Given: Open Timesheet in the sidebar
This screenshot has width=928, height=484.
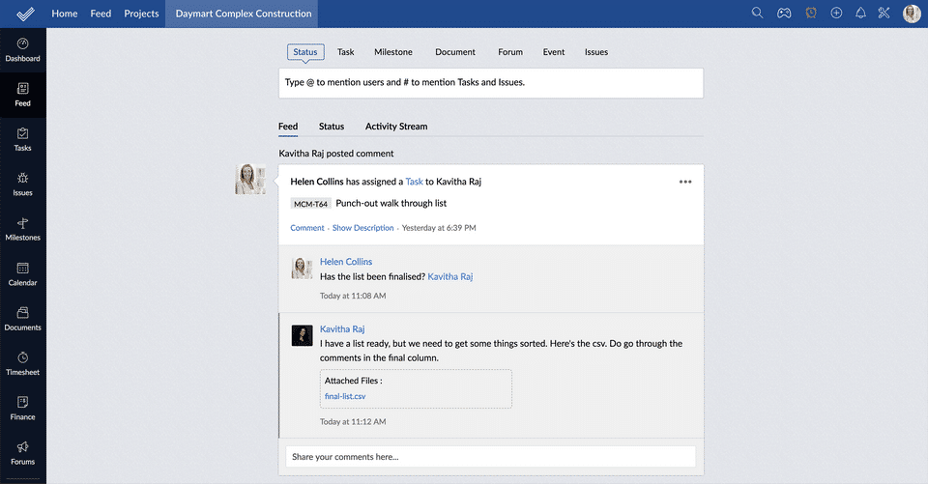Looking at the screenshot, I should pos(23,363).
